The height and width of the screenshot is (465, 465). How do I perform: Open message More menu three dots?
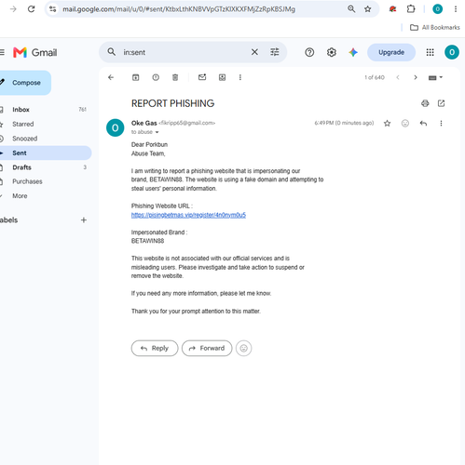[x=441, y=124]
